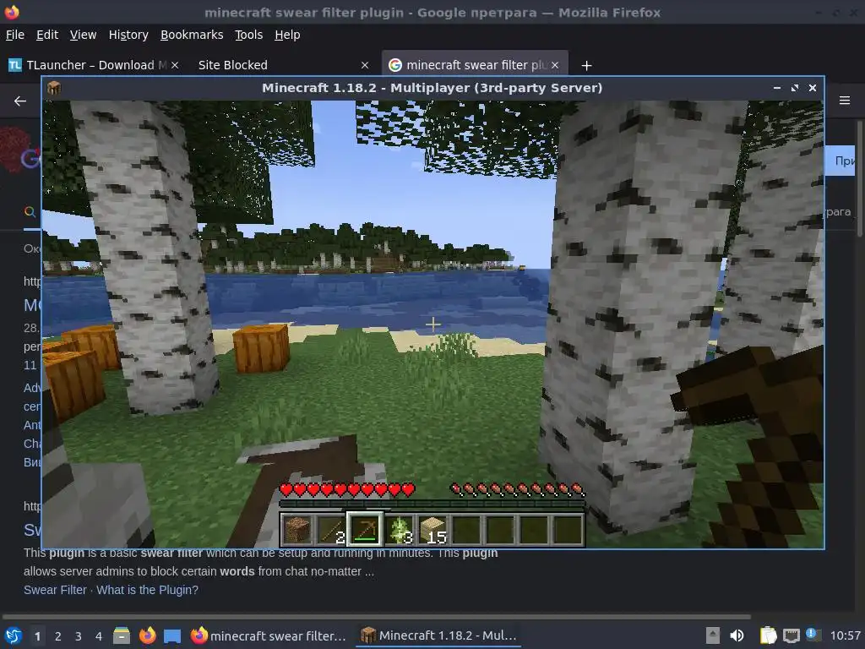865x649 pixels.
Task: Launch Firefox from the quick-launch panel
Action: coord(147,635)
